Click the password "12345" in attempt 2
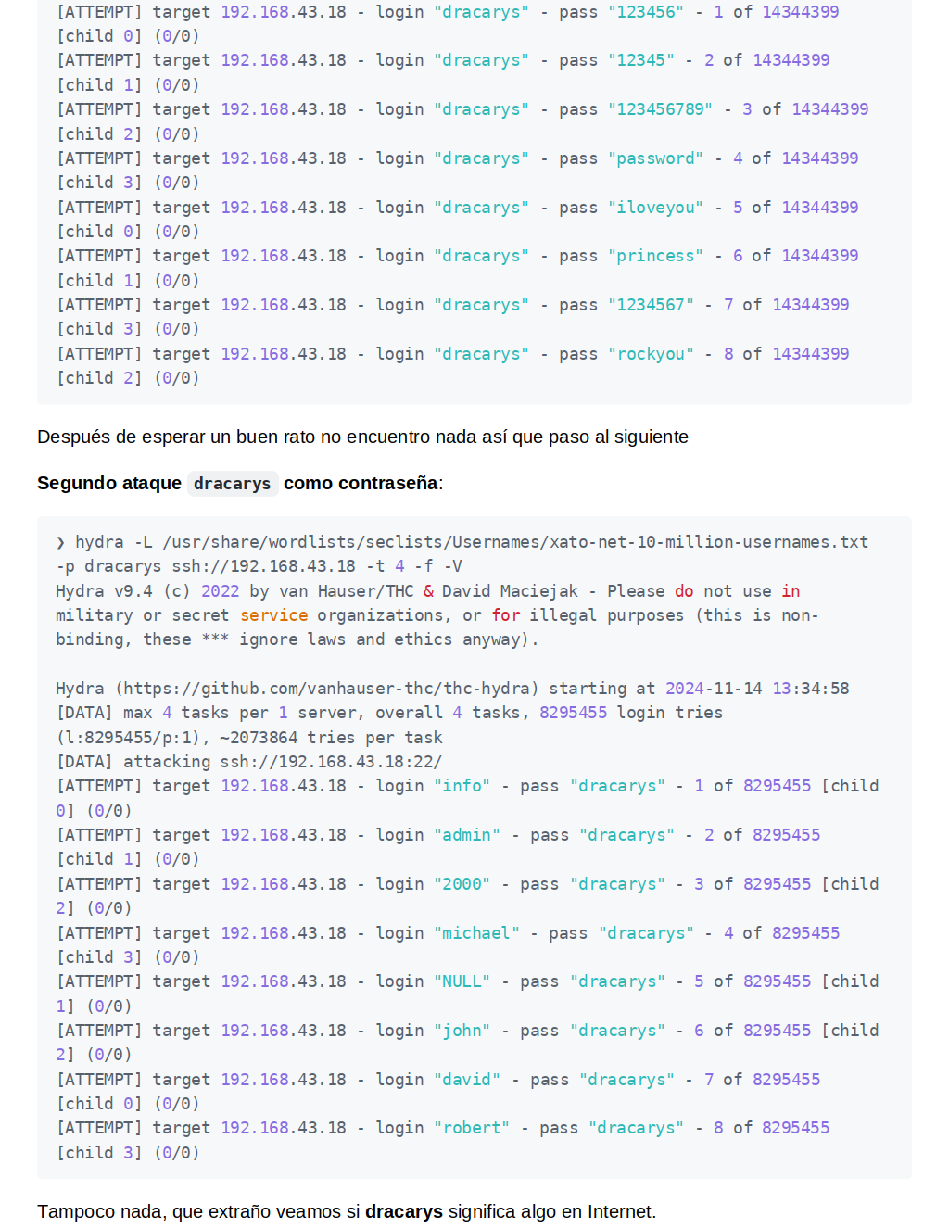 641,60
